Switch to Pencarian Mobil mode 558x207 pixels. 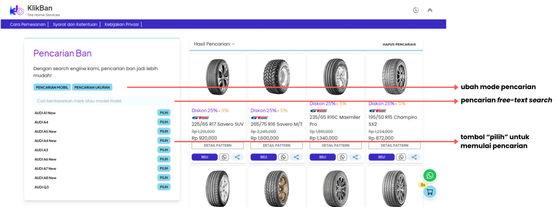tap(52, 87)
